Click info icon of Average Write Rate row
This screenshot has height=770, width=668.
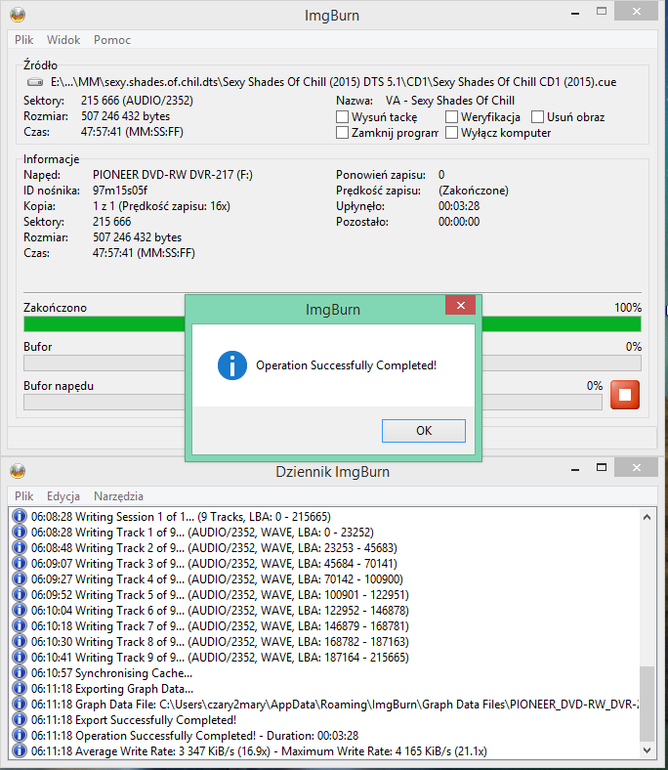point(20,751)
